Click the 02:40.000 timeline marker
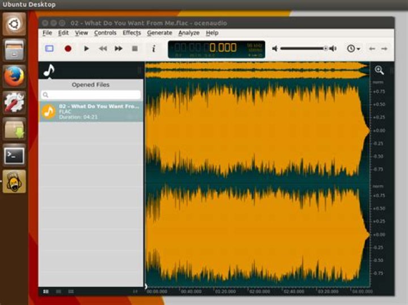 (294, 291)
